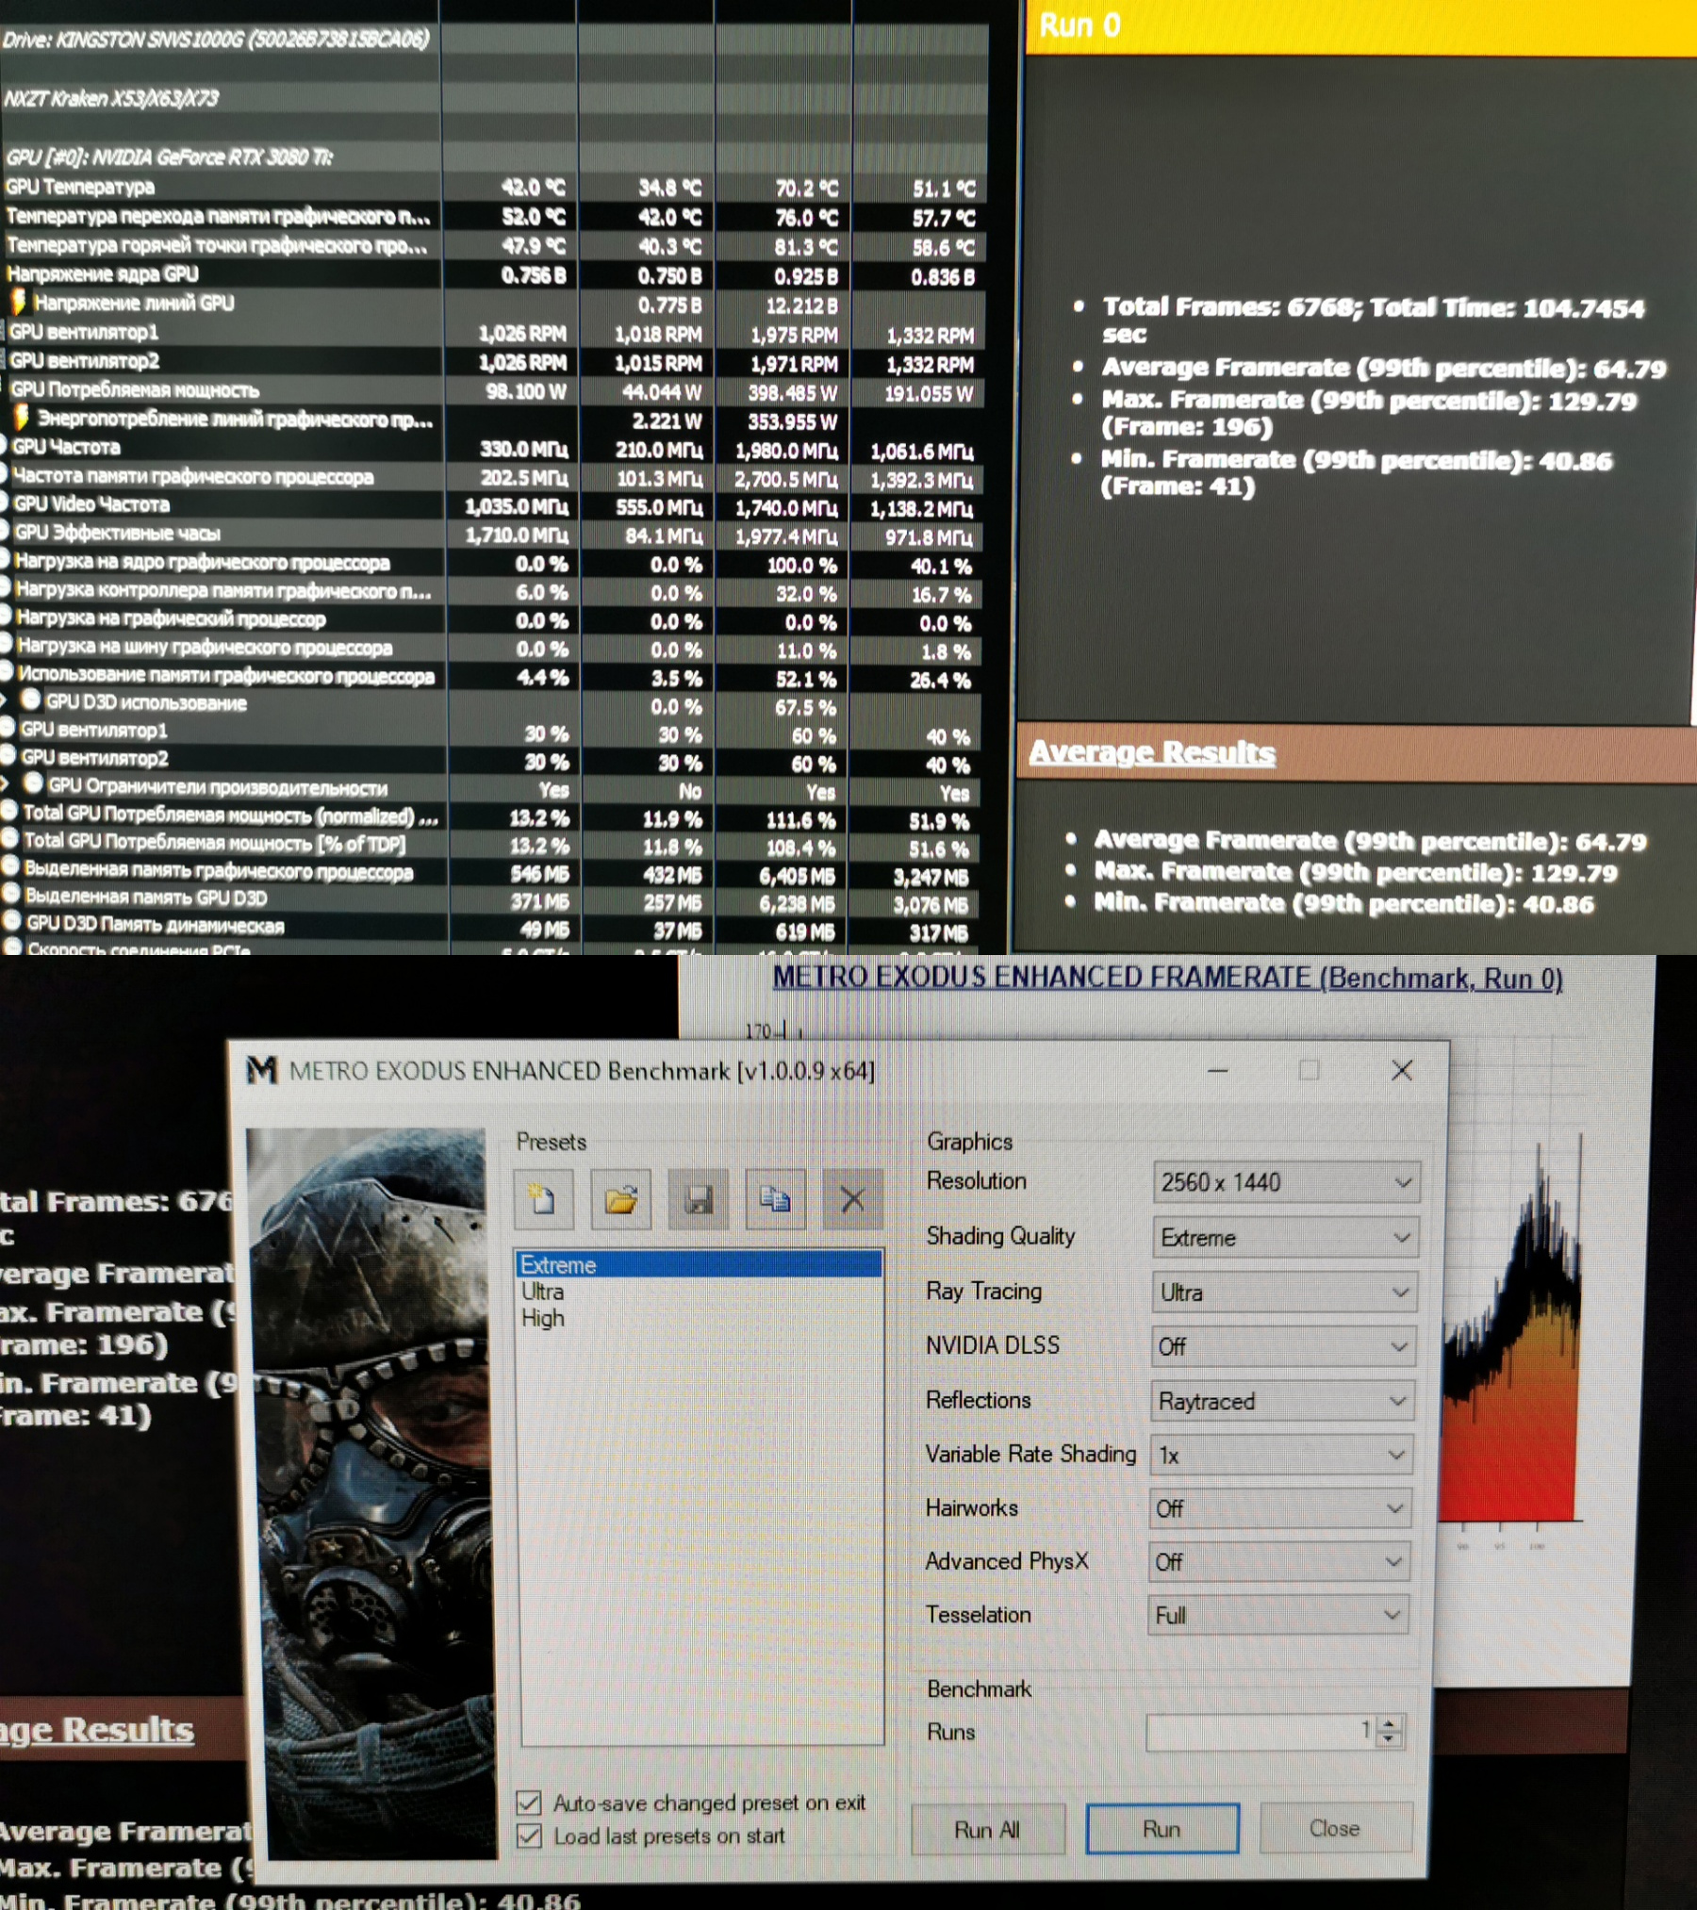The width and height of the screenshot is (1697, 1910).
Task: Click the sensor icon beside 'GPU D3D Память динамическая'
Action: pyautogui.click(x=12, y=922)
